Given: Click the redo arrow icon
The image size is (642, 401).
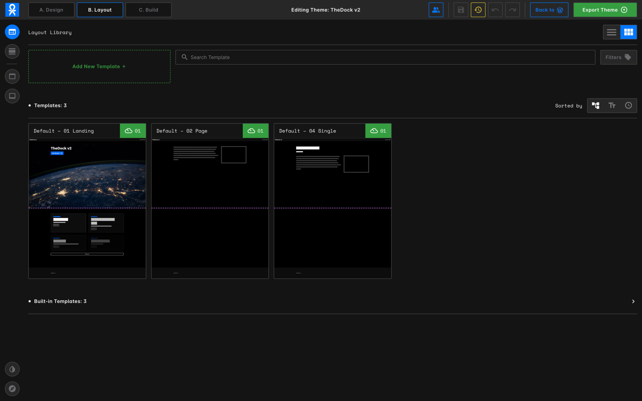Looking at the screenshot, I should (512, 10).
